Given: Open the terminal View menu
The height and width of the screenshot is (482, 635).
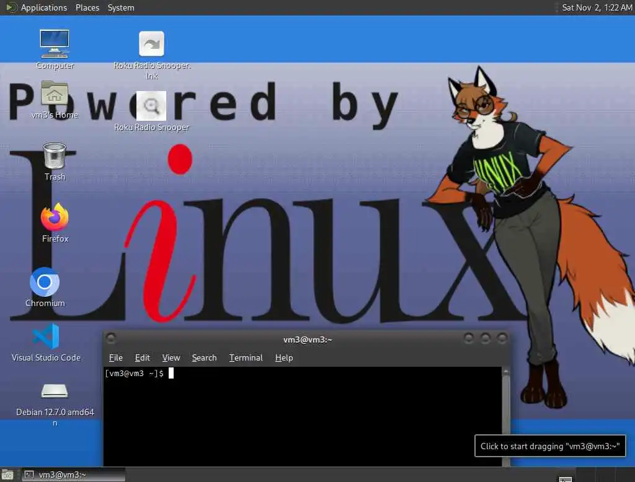Looking at the screenshot, I should tap(171, 357).
